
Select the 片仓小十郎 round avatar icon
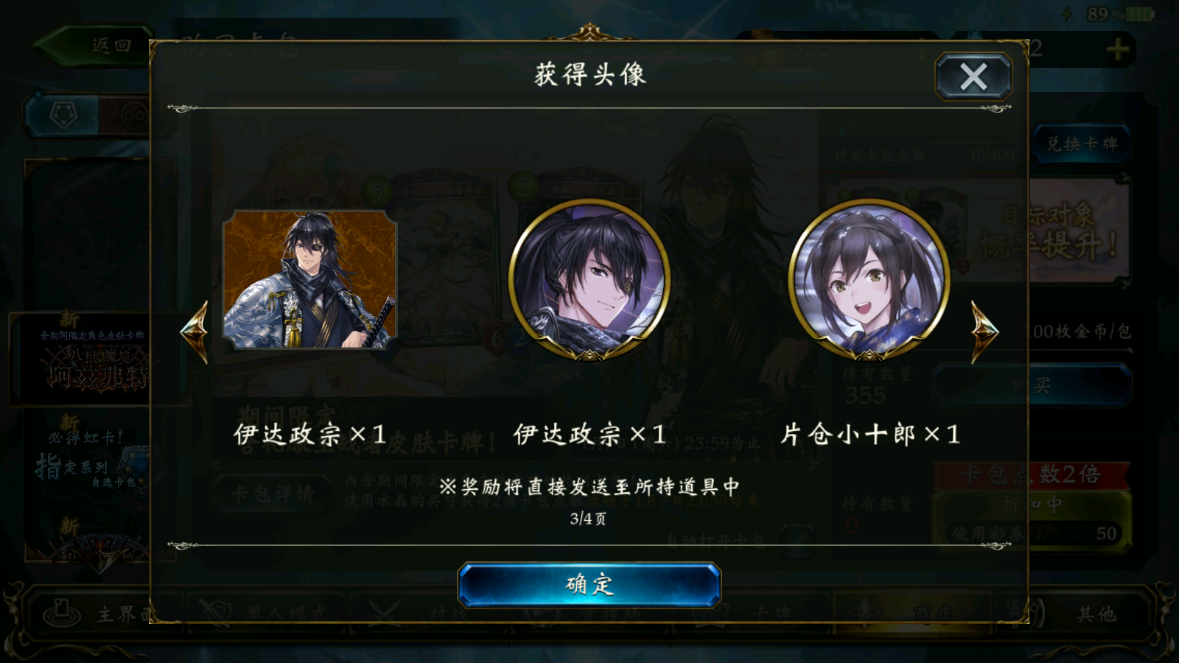point(870,280)
